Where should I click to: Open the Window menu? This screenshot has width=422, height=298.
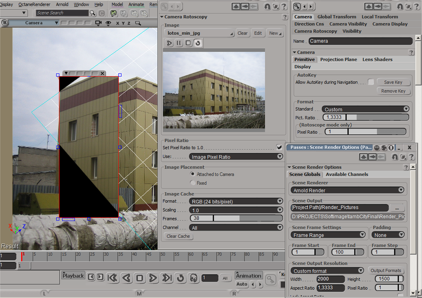click(x=81, y=4)
